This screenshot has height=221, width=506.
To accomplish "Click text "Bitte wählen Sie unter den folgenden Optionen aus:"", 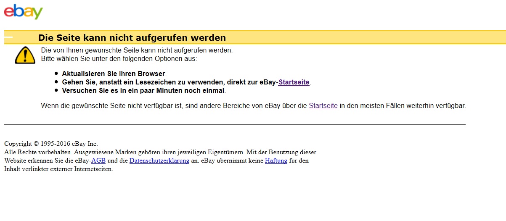I will coord(119,58).
